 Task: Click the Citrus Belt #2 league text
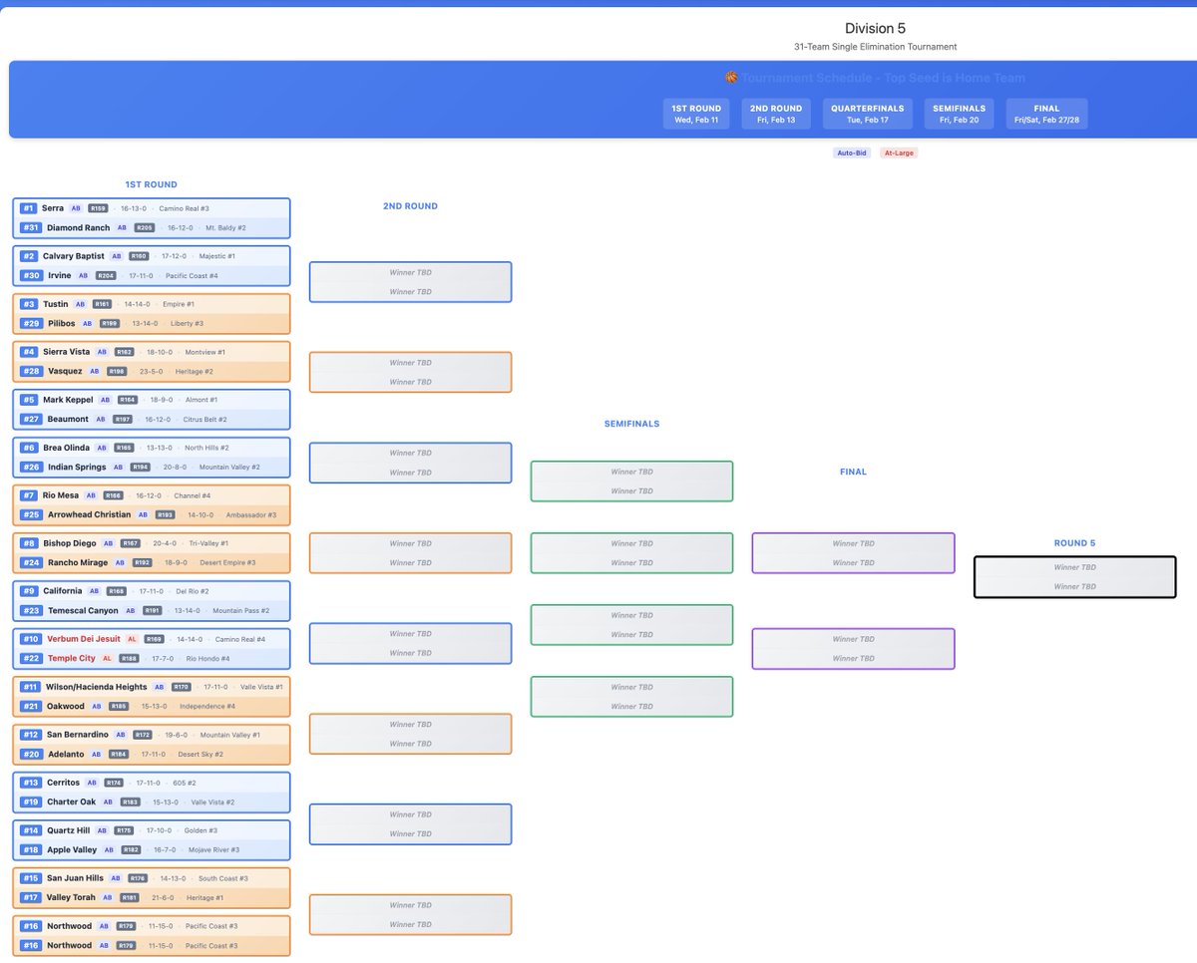coord(204,419)
